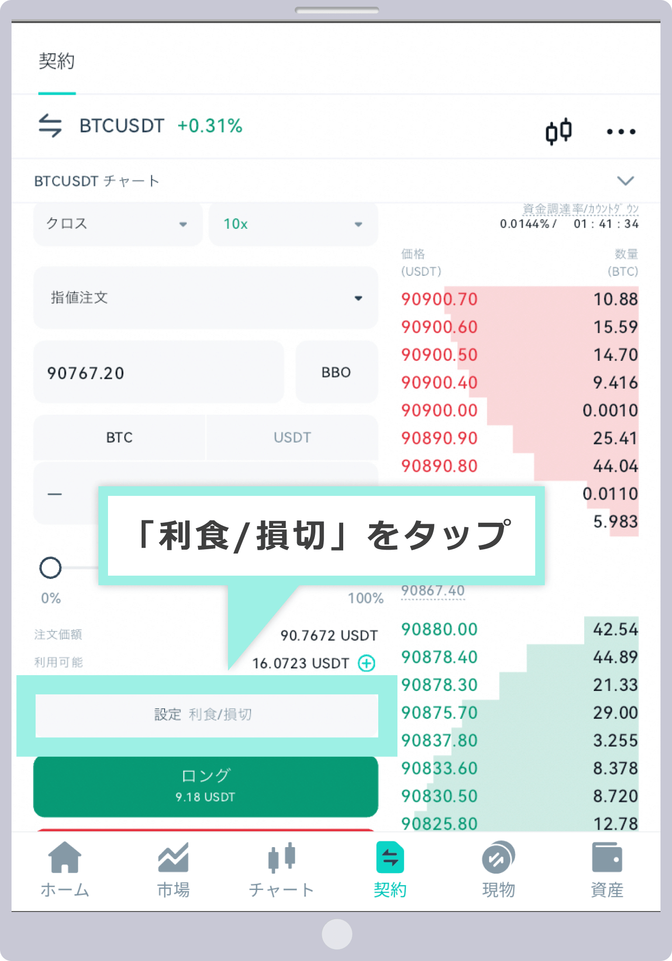Tap the plus icon next to 16.0723 USDT
The image size is (672, 961).
click(x=367, y=663)
